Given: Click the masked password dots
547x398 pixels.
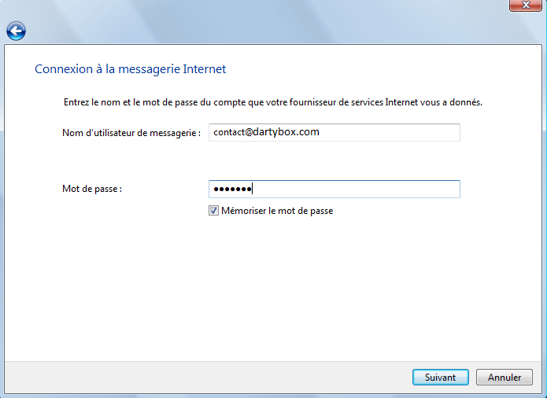Looking at the screenshot, I should (x=231, y=190).
